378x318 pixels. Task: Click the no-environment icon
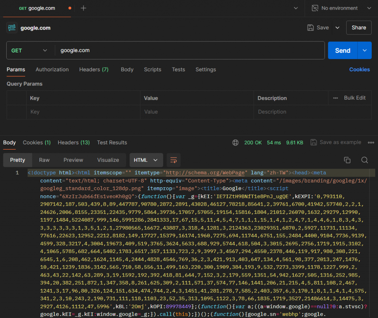pos(315,8)
